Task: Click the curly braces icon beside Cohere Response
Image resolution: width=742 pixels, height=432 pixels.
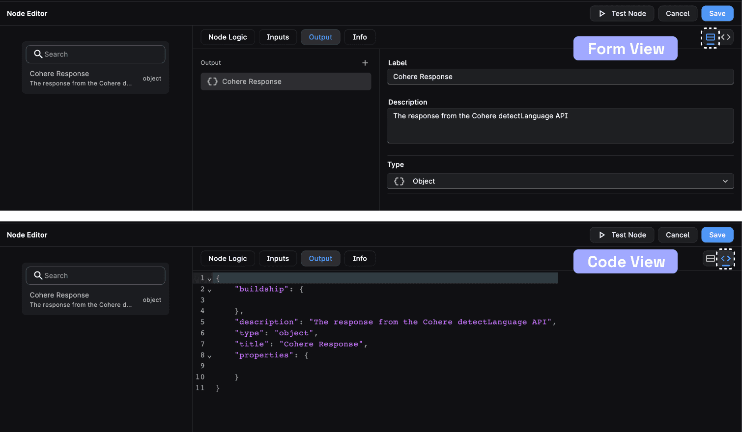Action: (212, 81)
